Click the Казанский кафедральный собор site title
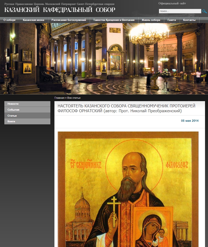The width and height of the screenshot is (208, 247). (x=60, y=10)
